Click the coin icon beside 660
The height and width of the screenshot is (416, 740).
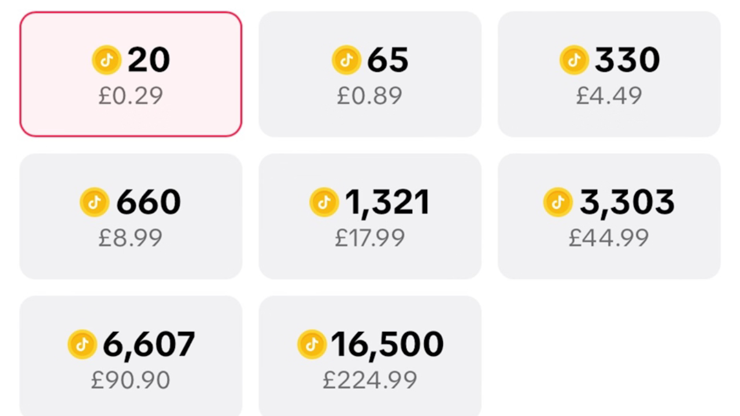tap(95, 202)
